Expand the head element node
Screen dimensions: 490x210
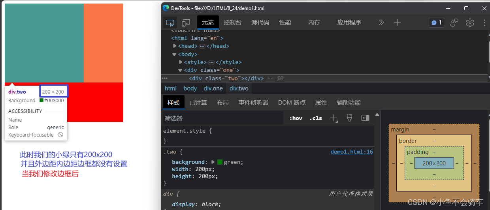(x=175, y=46)
